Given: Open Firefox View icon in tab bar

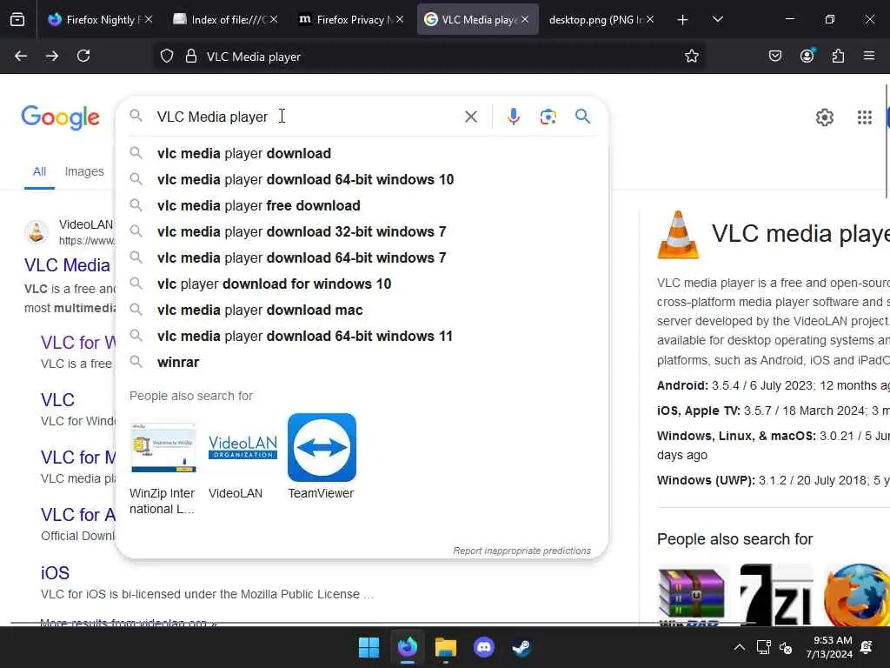Looking at the screenshot, I should pyautogui.click(x=17, y=20).
